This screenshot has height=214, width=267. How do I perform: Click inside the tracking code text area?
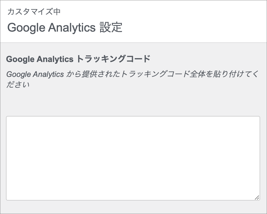coord(133,158)
